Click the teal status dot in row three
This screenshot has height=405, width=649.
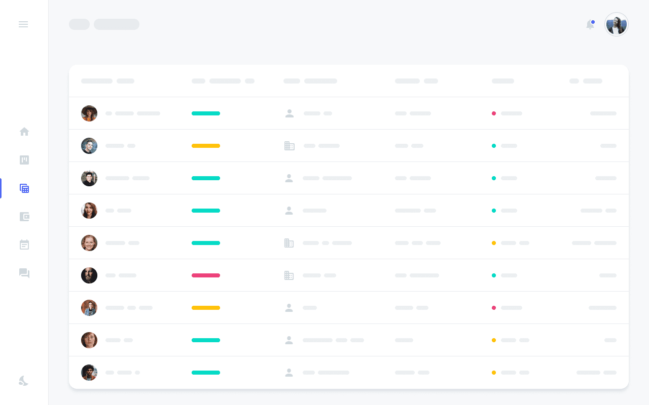(494, 178)
